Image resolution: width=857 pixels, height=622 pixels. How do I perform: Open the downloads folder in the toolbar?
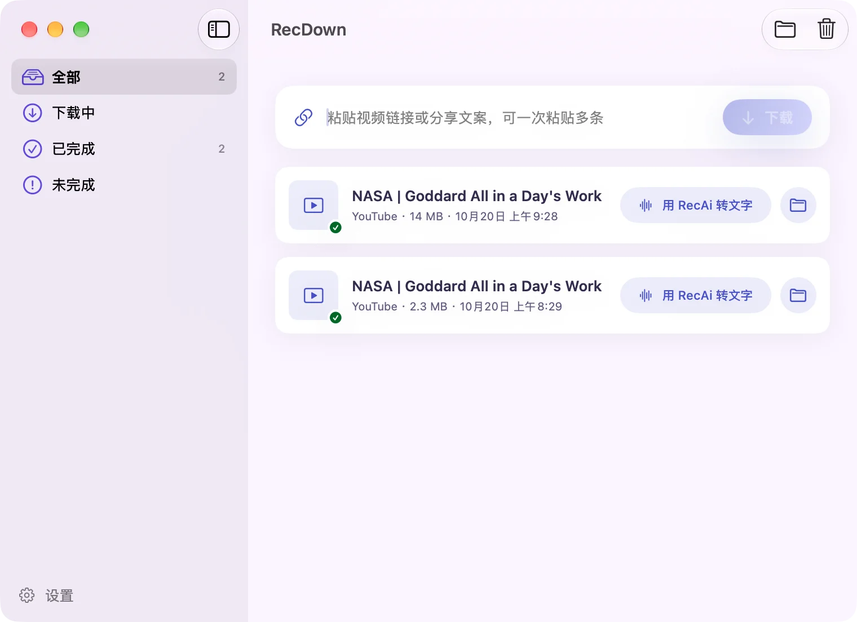tap(785, 29)
